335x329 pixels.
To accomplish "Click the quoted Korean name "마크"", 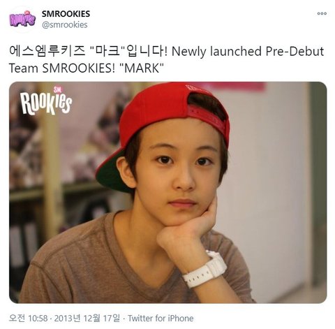I will pyautogui.click(x=107, y=52).
